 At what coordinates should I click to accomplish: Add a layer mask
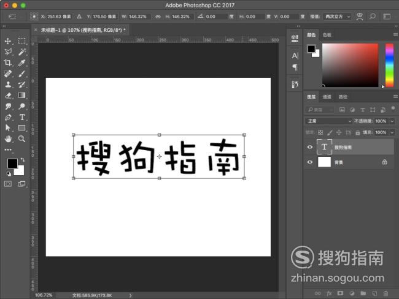[x=340, y=293]
